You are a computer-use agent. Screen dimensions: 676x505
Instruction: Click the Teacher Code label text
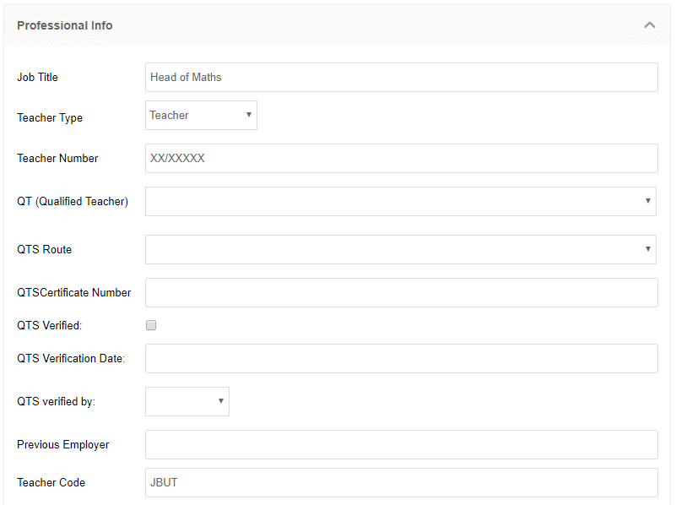pos(51,482)
